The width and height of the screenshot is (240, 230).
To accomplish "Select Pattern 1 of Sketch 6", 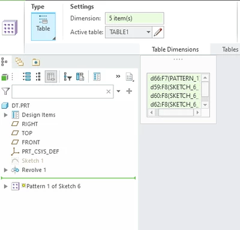I will [x=53, y=186].
